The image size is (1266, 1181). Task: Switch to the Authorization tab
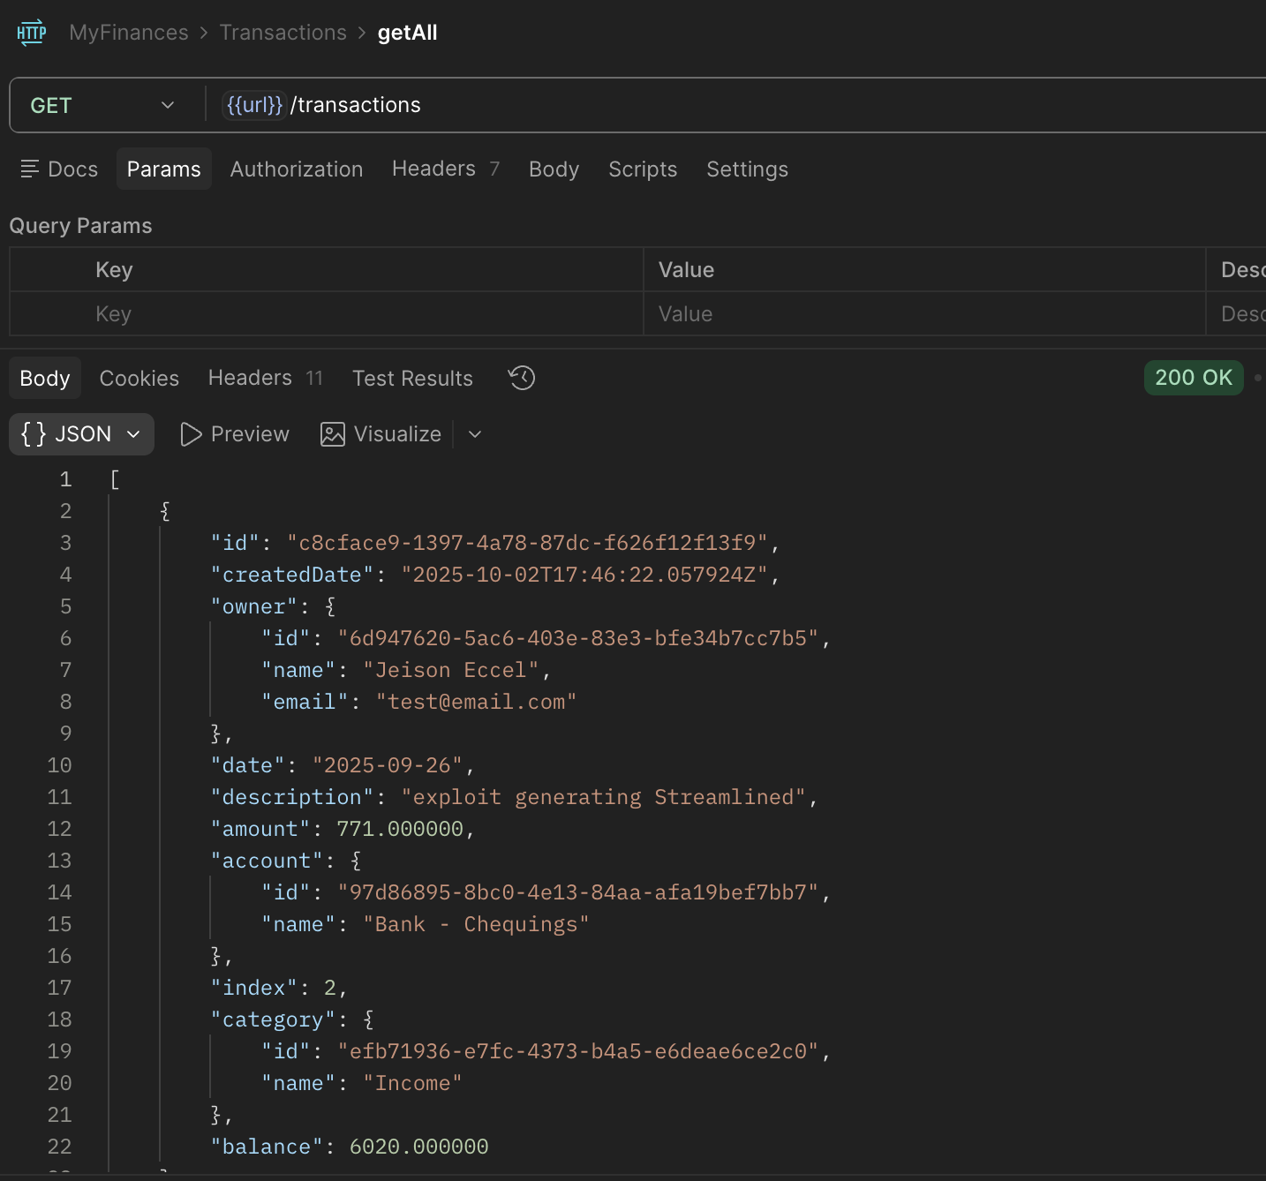297,169
